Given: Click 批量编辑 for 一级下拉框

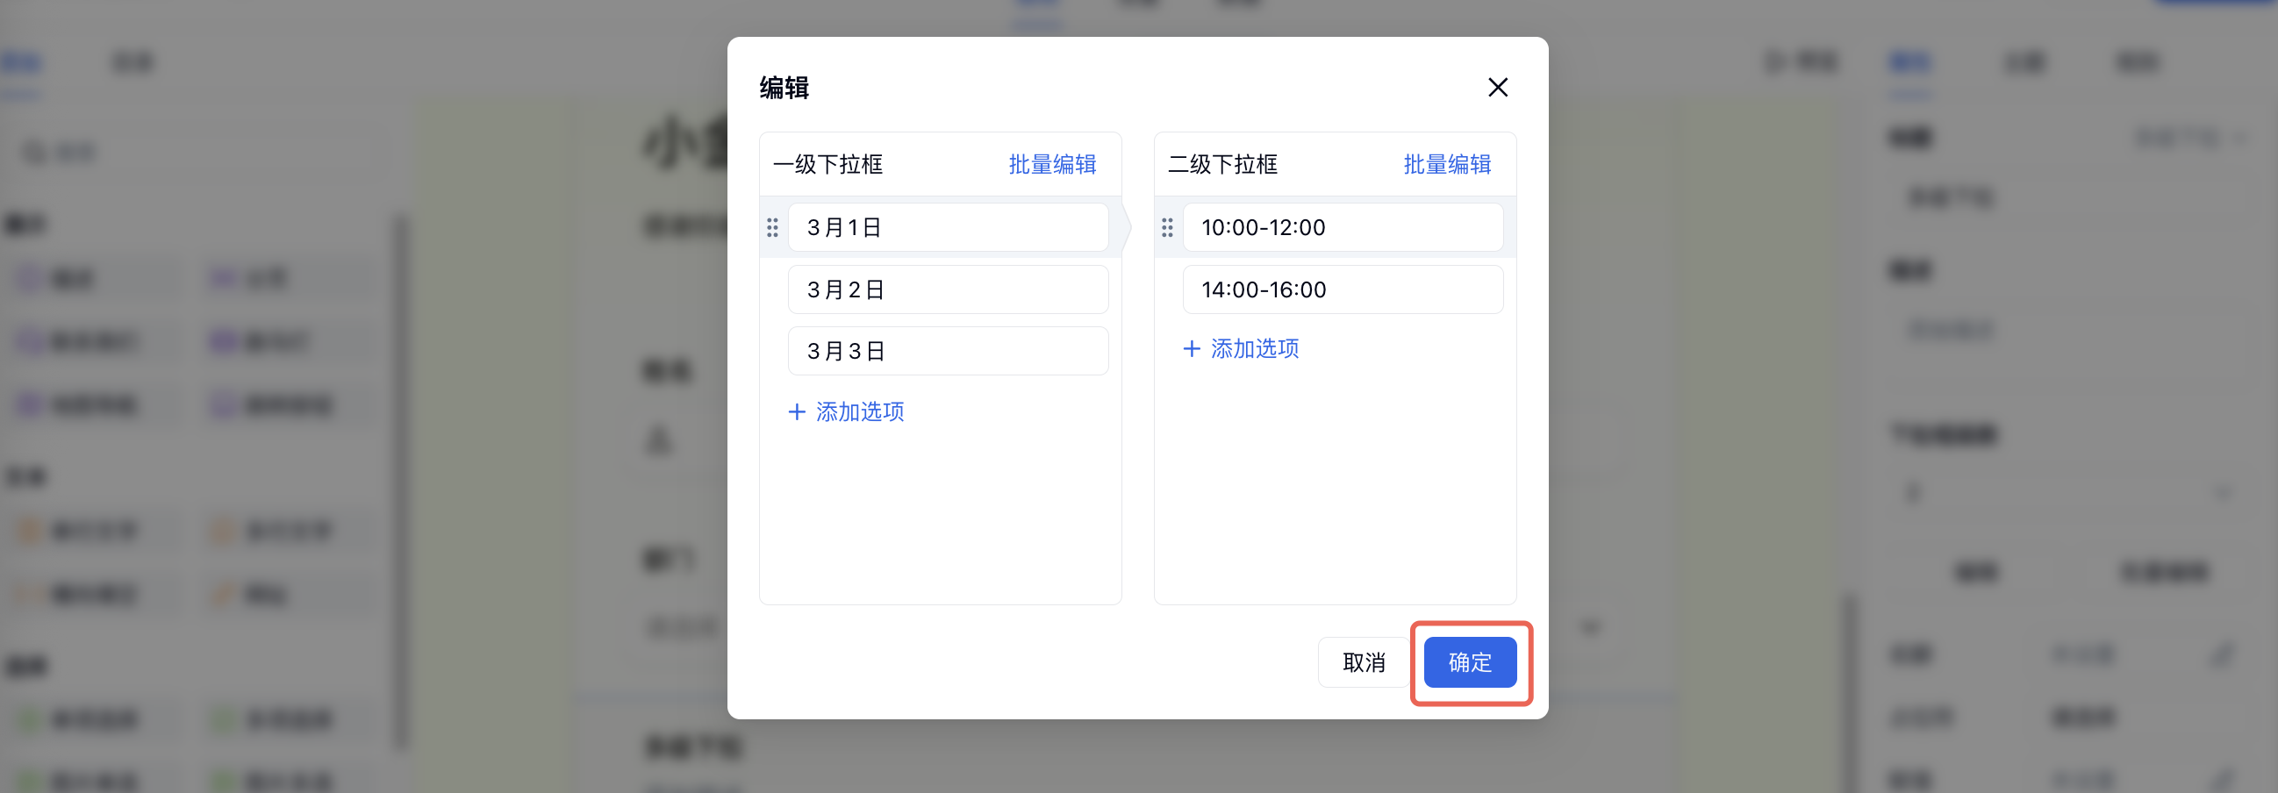Looking at the screenshot, I should [1052, 164].
